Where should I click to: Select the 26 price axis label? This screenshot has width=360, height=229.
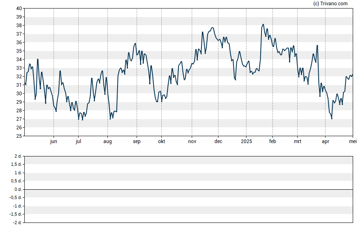coord(19,128)
